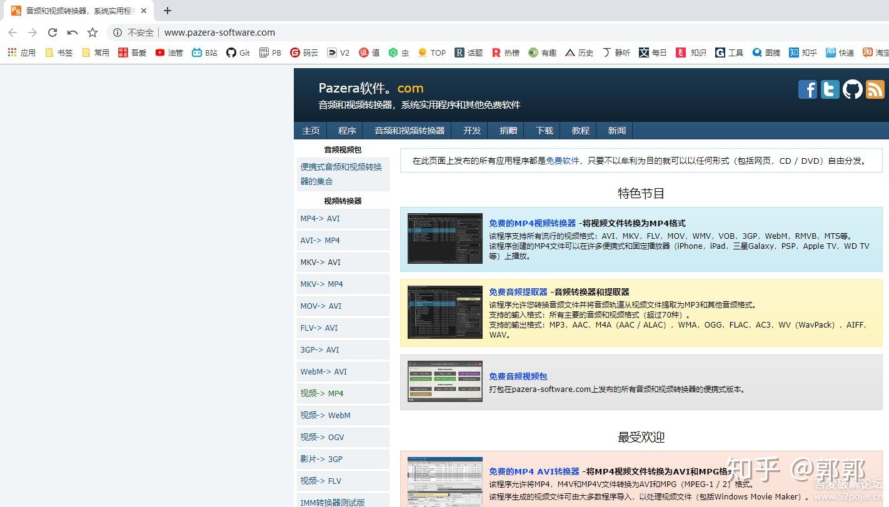The width and height of the screenshot is (889, 507).
Task: Open 免费音频视频包 title link
Action: click(x=518, y=376)
